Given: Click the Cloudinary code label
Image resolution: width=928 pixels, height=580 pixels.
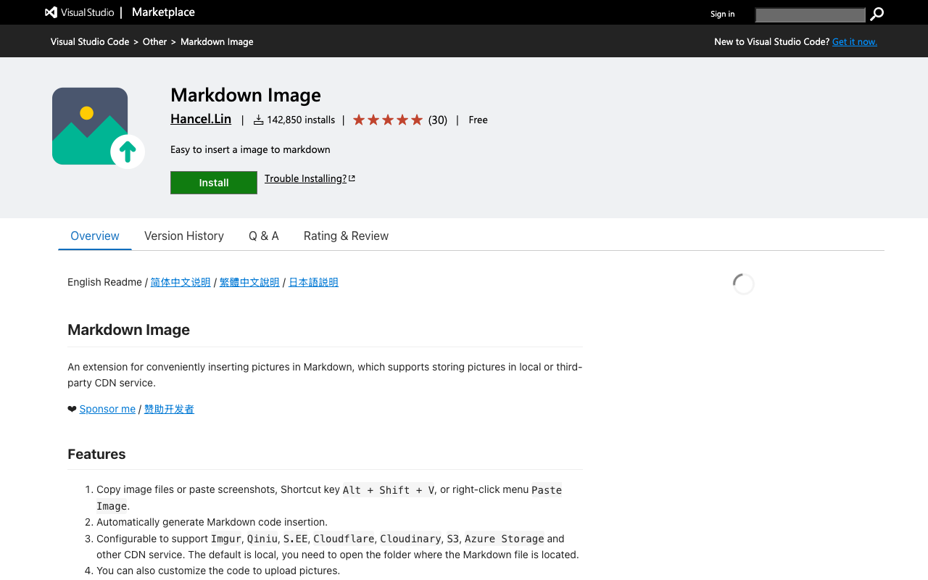Looking at the screenshot, I should (x=410, y=539).
